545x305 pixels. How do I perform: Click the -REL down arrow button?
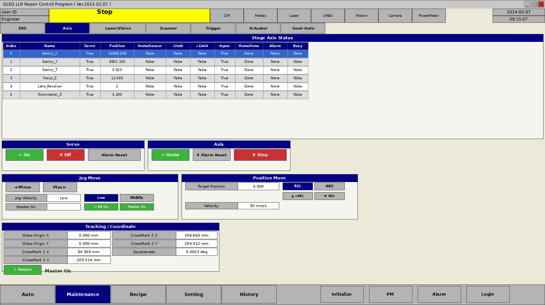pos(329,196)
